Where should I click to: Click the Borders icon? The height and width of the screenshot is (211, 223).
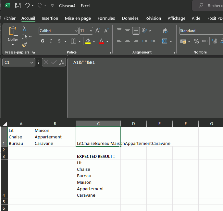tap(73, 41)
